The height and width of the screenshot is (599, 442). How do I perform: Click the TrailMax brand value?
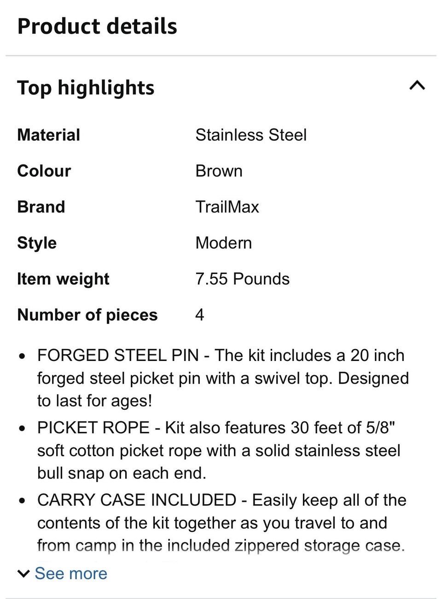[x=227, y=207]
